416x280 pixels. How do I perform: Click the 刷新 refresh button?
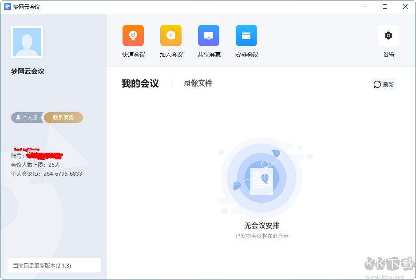pyautogui.click(x=384, y=84)
